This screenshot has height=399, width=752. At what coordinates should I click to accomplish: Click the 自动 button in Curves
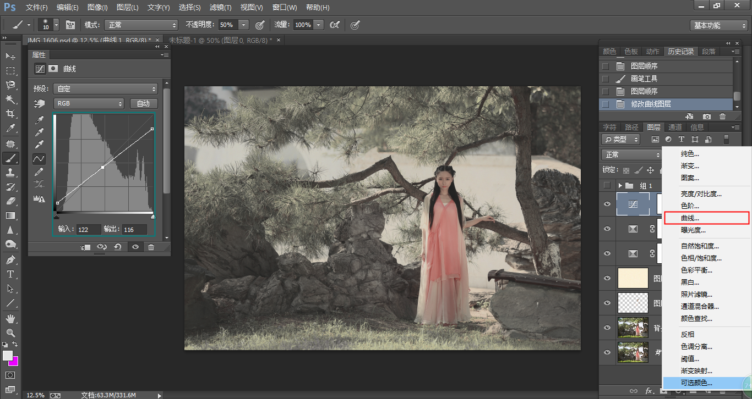(144, 103)
